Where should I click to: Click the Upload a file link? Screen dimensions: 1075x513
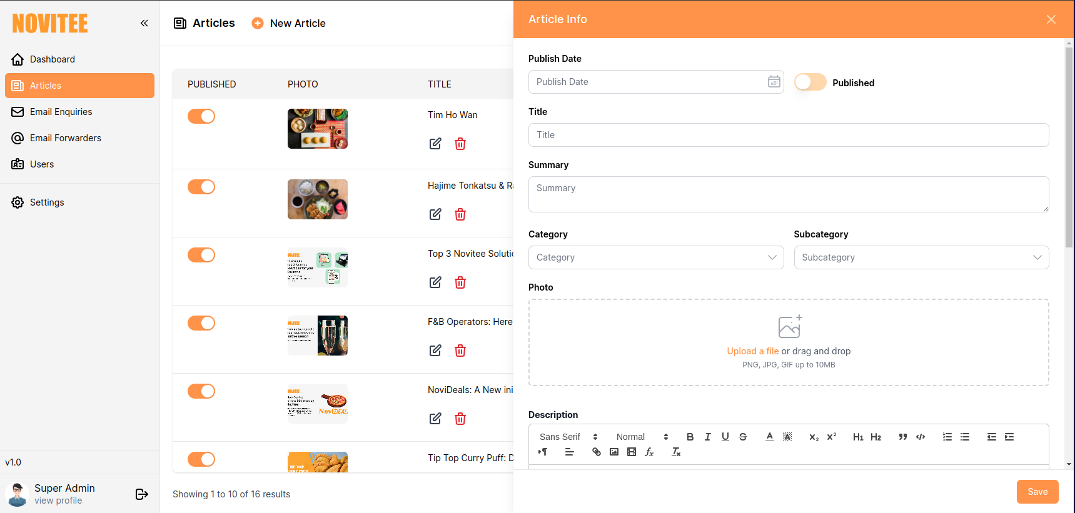(x=752, y=351)
